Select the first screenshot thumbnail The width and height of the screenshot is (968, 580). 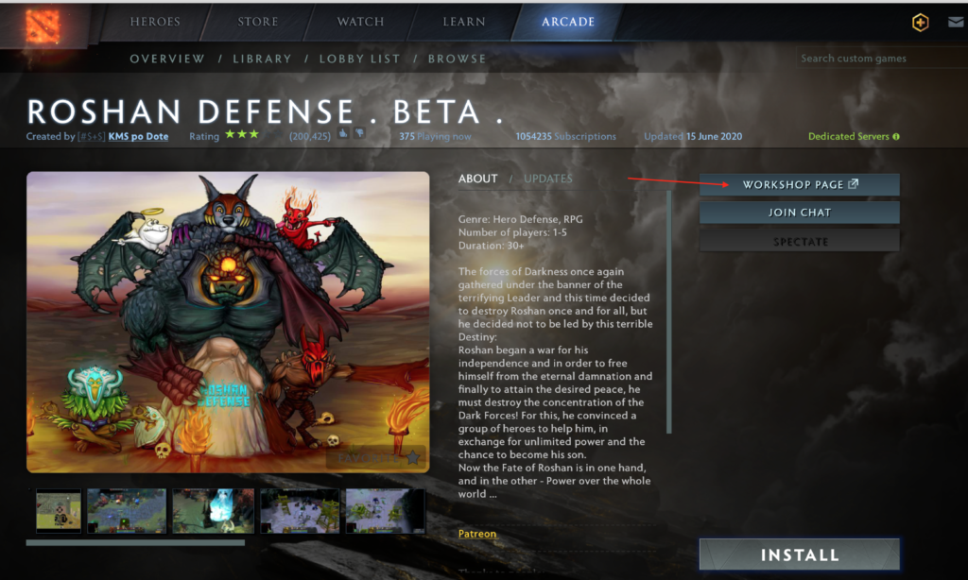point(59,511)
